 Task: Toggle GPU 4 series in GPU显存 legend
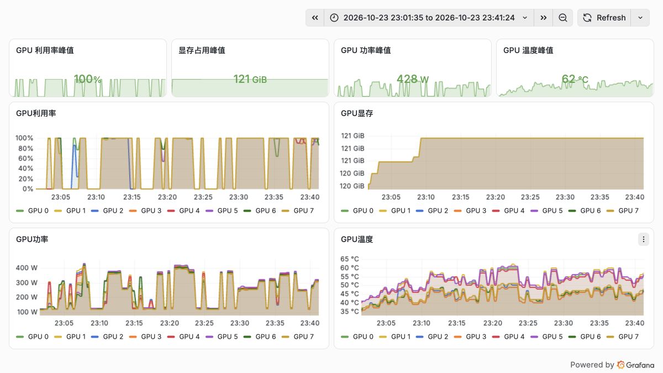click(514, 211)
